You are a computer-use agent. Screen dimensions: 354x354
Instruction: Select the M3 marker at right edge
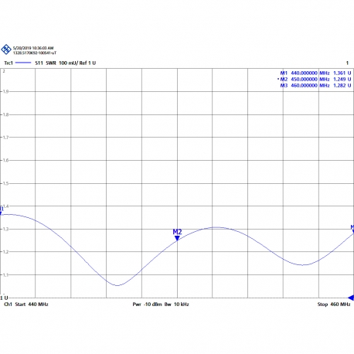(x=352, y=229)
